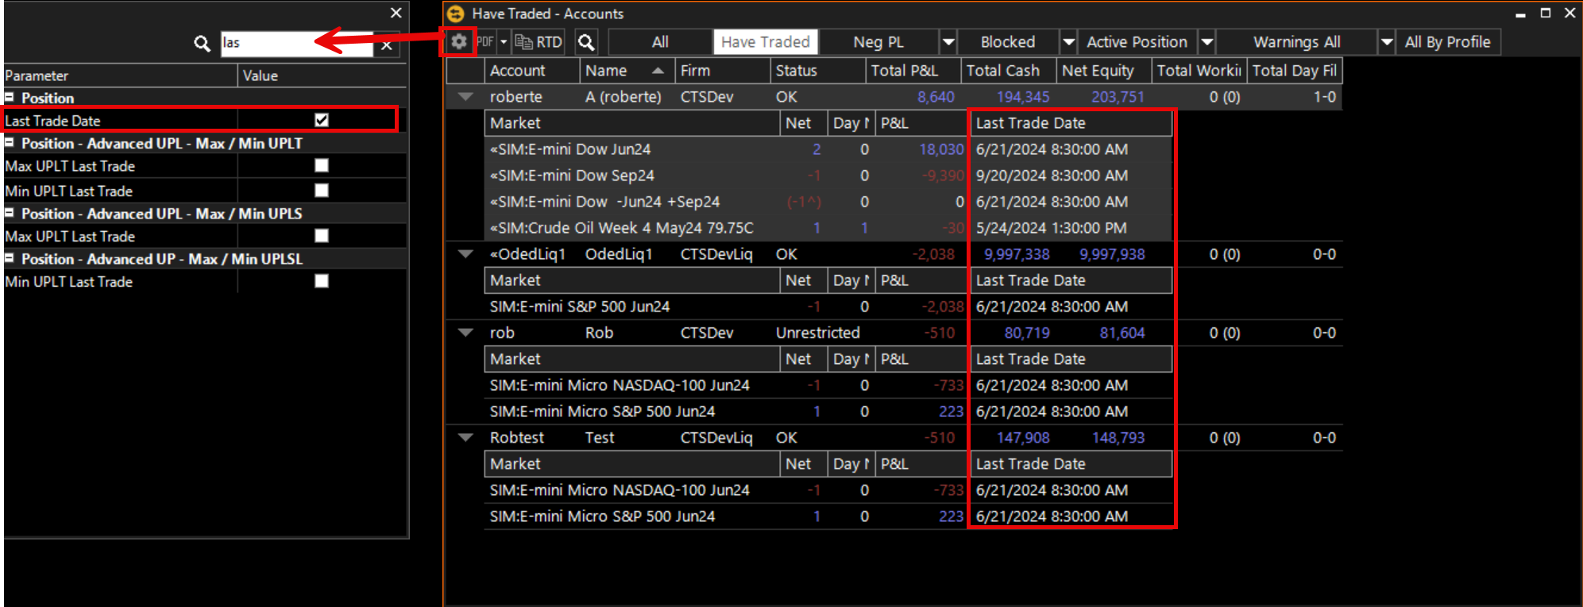
Task: Click the orange Accounts window title icon
Action: 455,14
